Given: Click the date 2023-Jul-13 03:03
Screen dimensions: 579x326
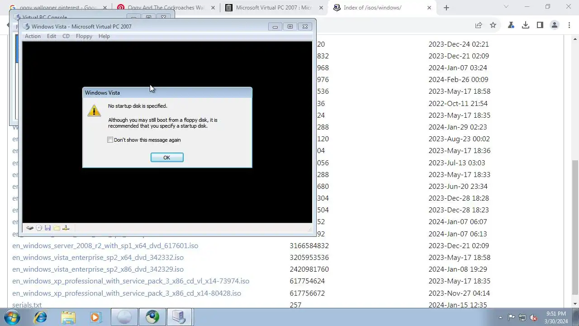Looking at the screenshot, I should [x=457, y=163].
